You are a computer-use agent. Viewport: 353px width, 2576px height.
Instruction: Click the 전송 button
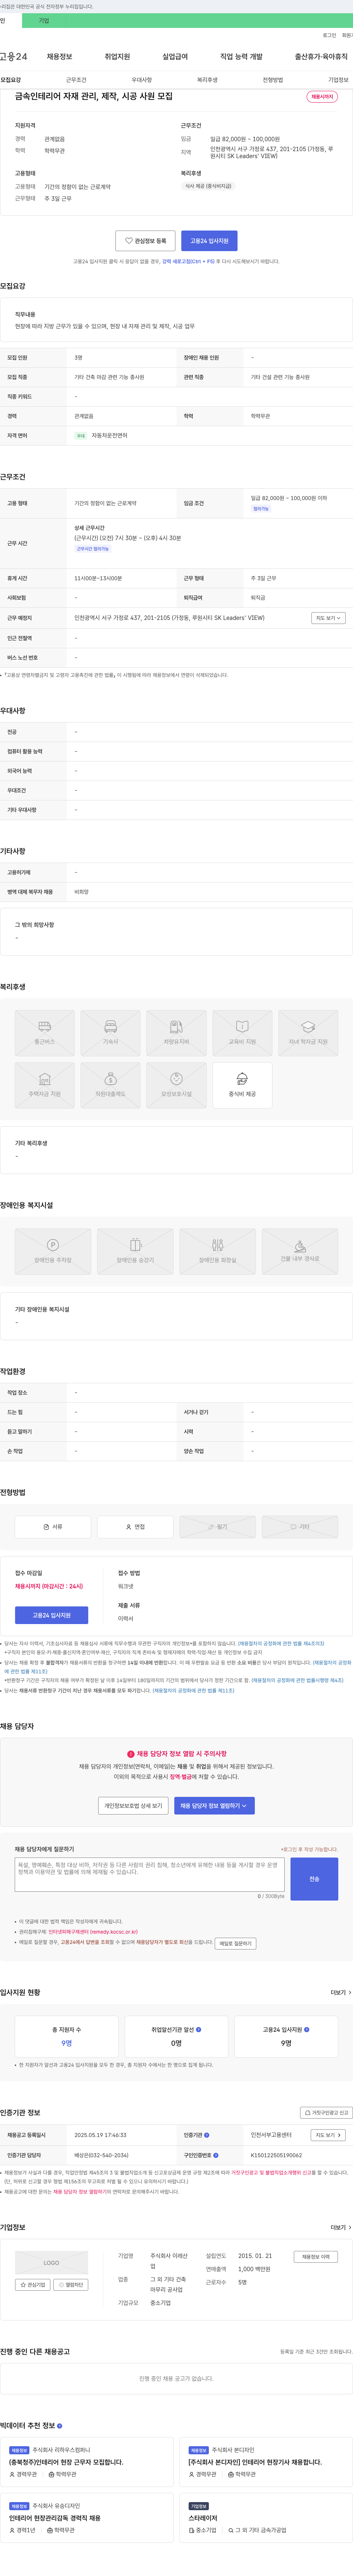314,1878
